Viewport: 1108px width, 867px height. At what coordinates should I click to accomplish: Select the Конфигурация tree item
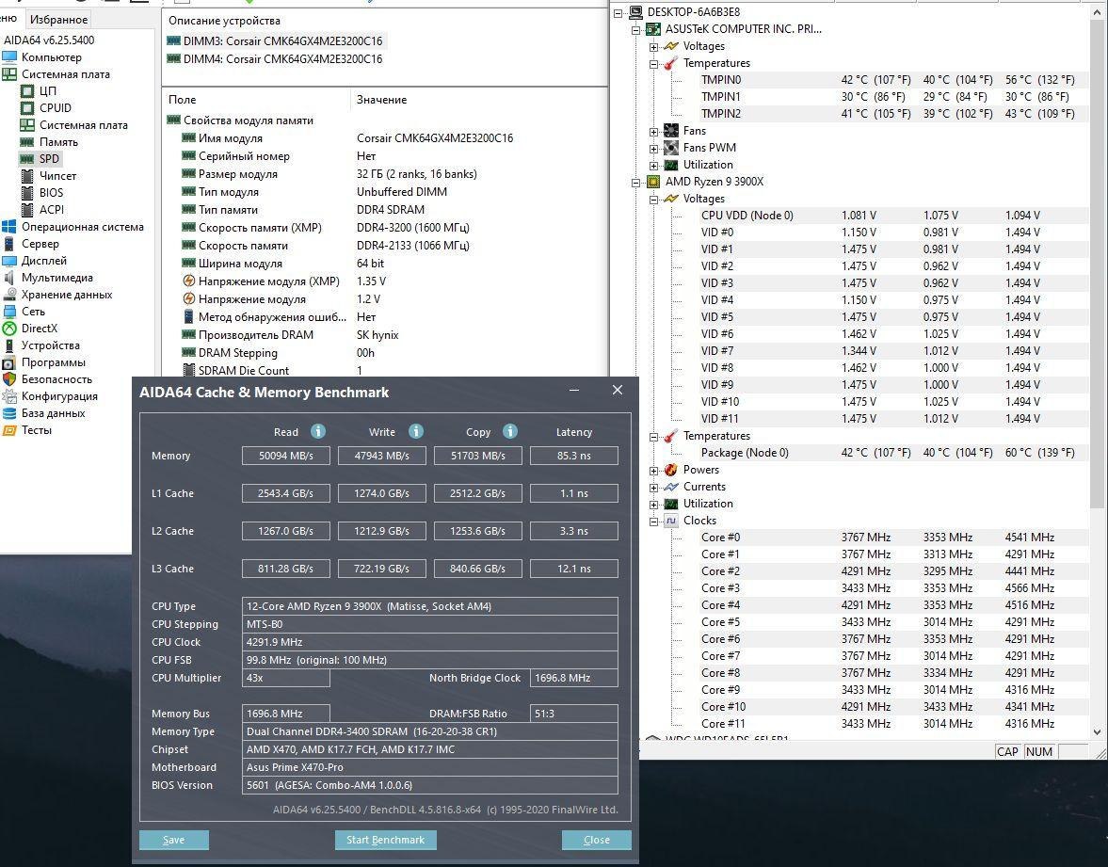coord(59,396)
